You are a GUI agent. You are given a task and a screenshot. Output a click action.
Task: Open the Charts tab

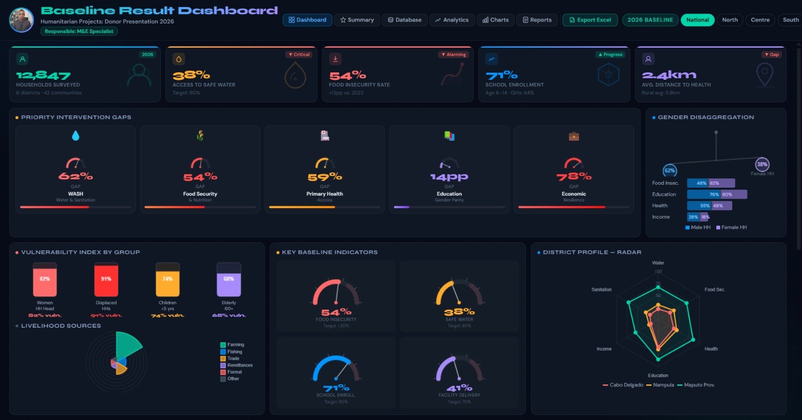[x=495, y=20]
